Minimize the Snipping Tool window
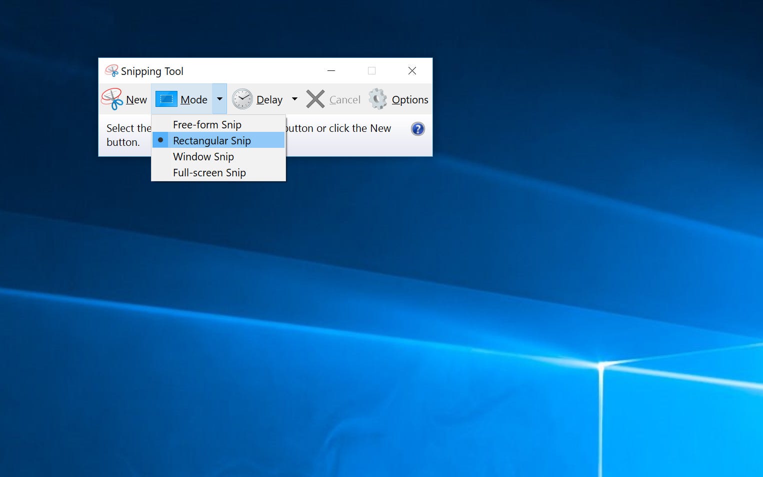Screen dimensions: 763x477 (x=331, y=71)
